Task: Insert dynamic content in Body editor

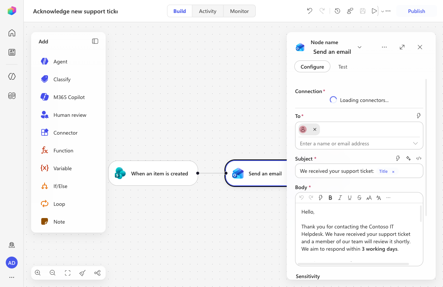Action: (320, 198)
